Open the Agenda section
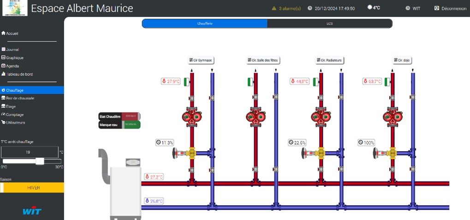Image resolution: width=470 pixels, height=220 pixels. point(10,66)
